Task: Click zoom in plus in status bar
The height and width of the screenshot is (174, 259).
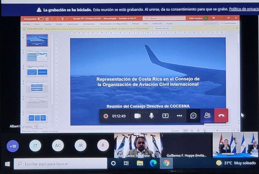Action: tap(229, 130)
